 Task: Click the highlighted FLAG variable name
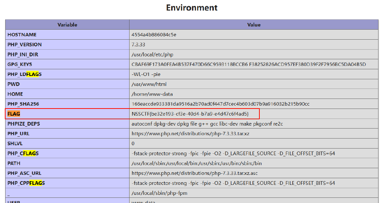14,114
